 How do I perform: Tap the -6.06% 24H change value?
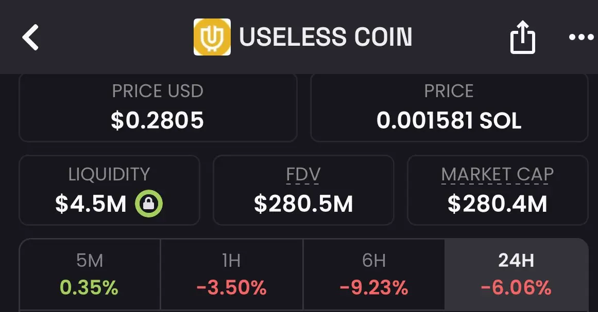[516, 287]
